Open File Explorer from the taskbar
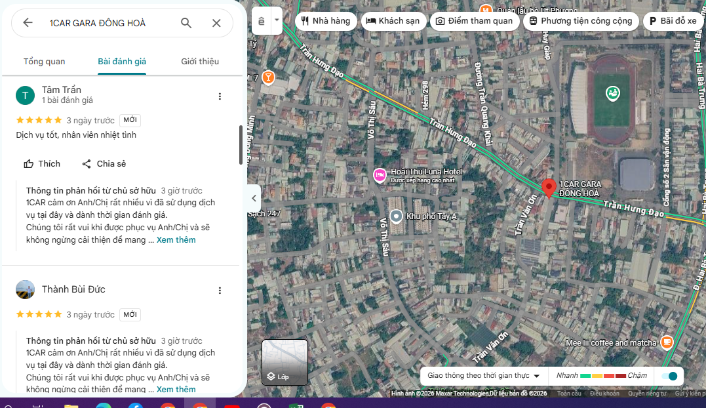The image size is (706, 408). 71,406
